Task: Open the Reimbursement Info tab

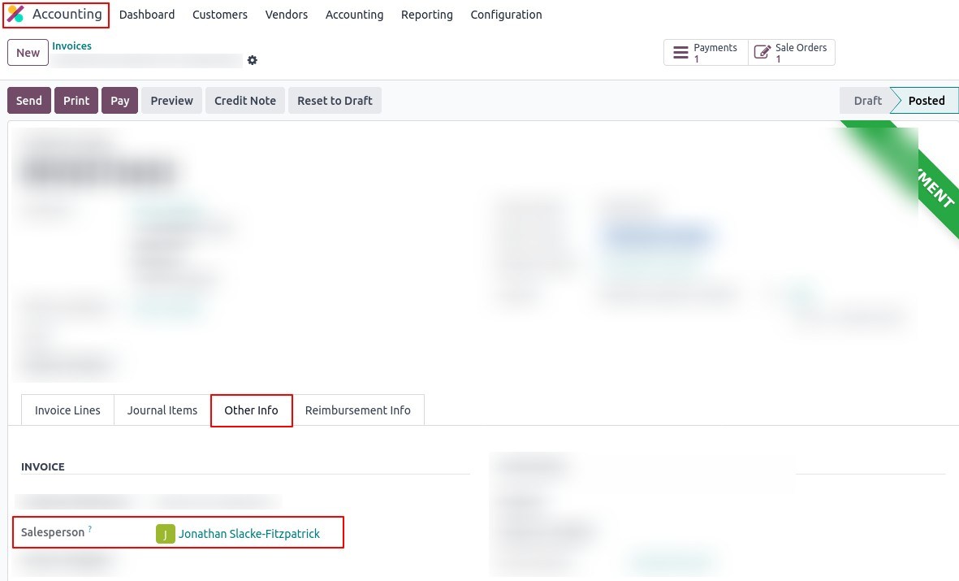Action: point(358,410)
